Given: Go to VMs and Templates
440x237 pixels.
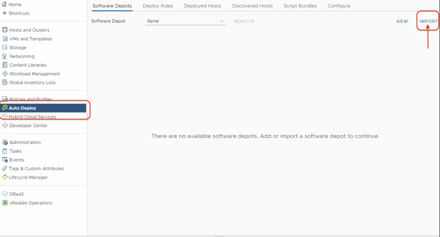Looking at the screenshot, I should coord(31,39).
